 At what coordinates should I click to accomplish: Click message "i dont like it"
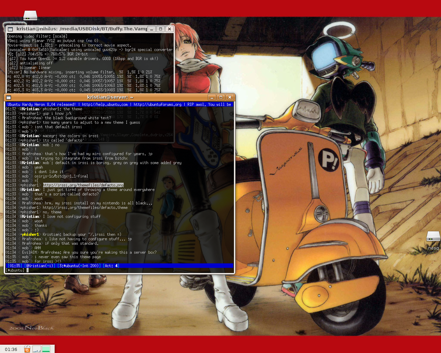pos(49,172)
